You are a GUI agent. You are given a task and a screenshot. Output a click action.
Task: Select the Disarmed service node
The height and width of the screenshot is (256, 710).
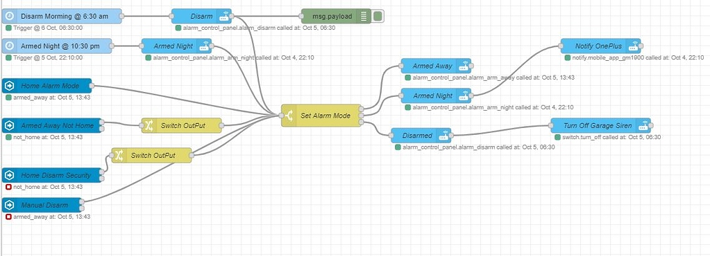click(x=421, y=136)
